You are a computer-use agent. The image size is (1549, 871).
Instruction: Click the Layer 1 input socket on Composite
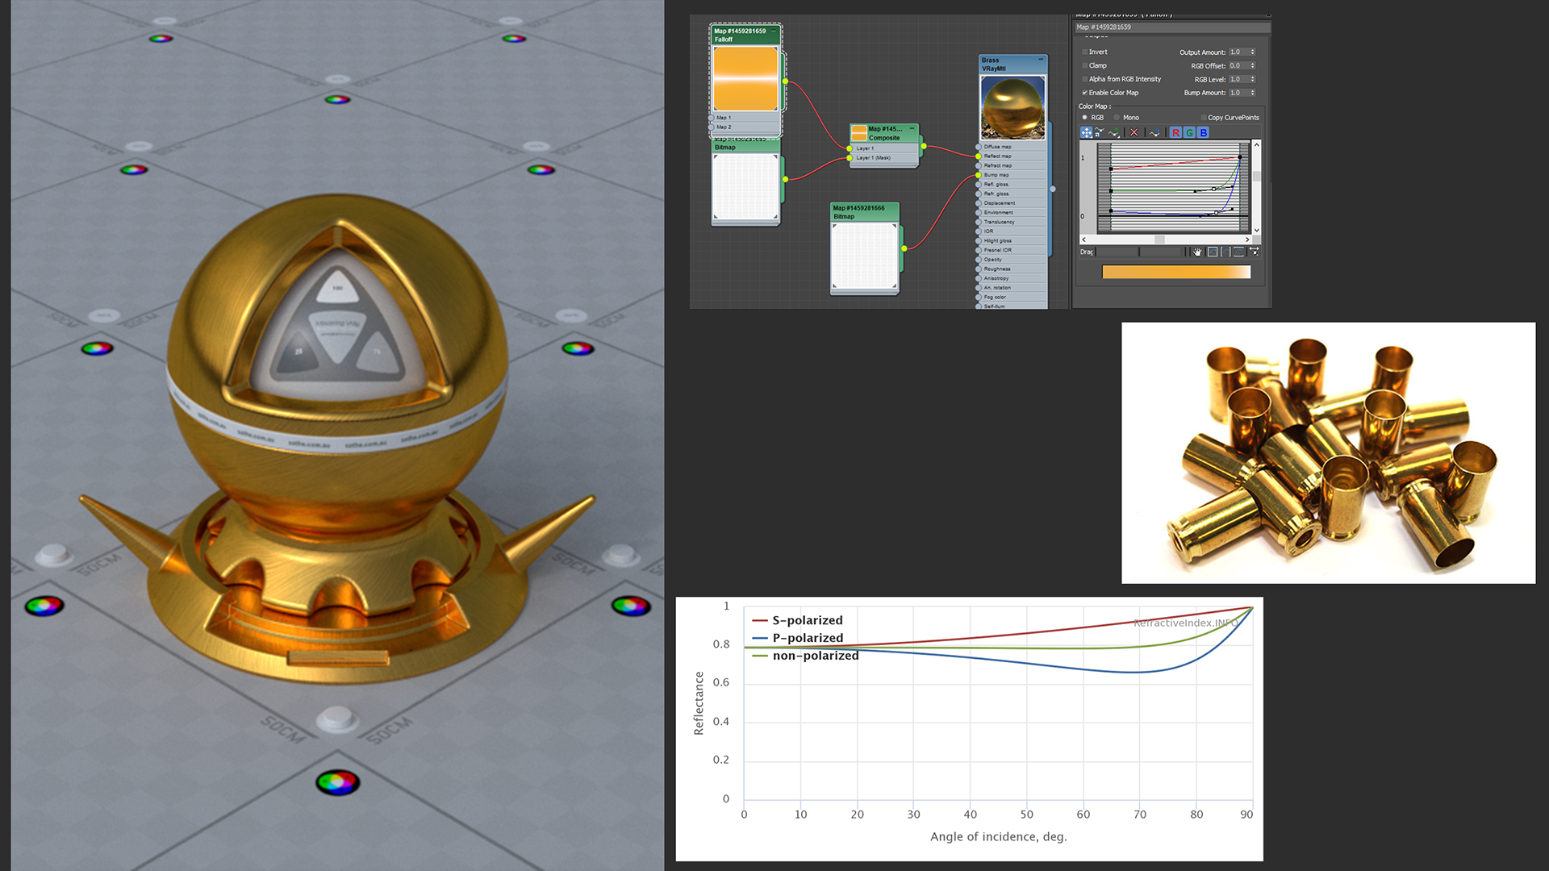850,148
